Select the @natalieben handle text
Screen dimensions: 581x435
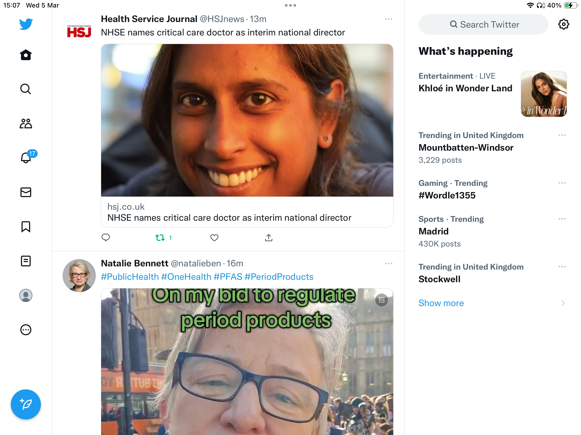tap(196, 263)
